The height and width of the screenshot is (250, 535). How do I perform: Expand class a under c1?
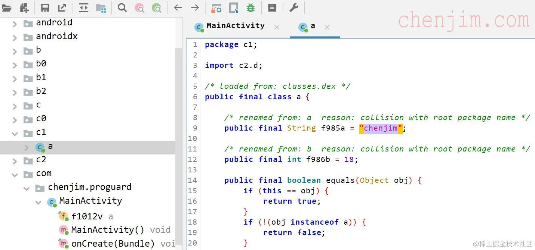point(27,147)
